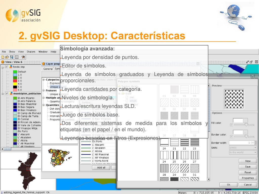Click the Save symbol button
Viewport: 259px width, 194px height.
[248, 167]
